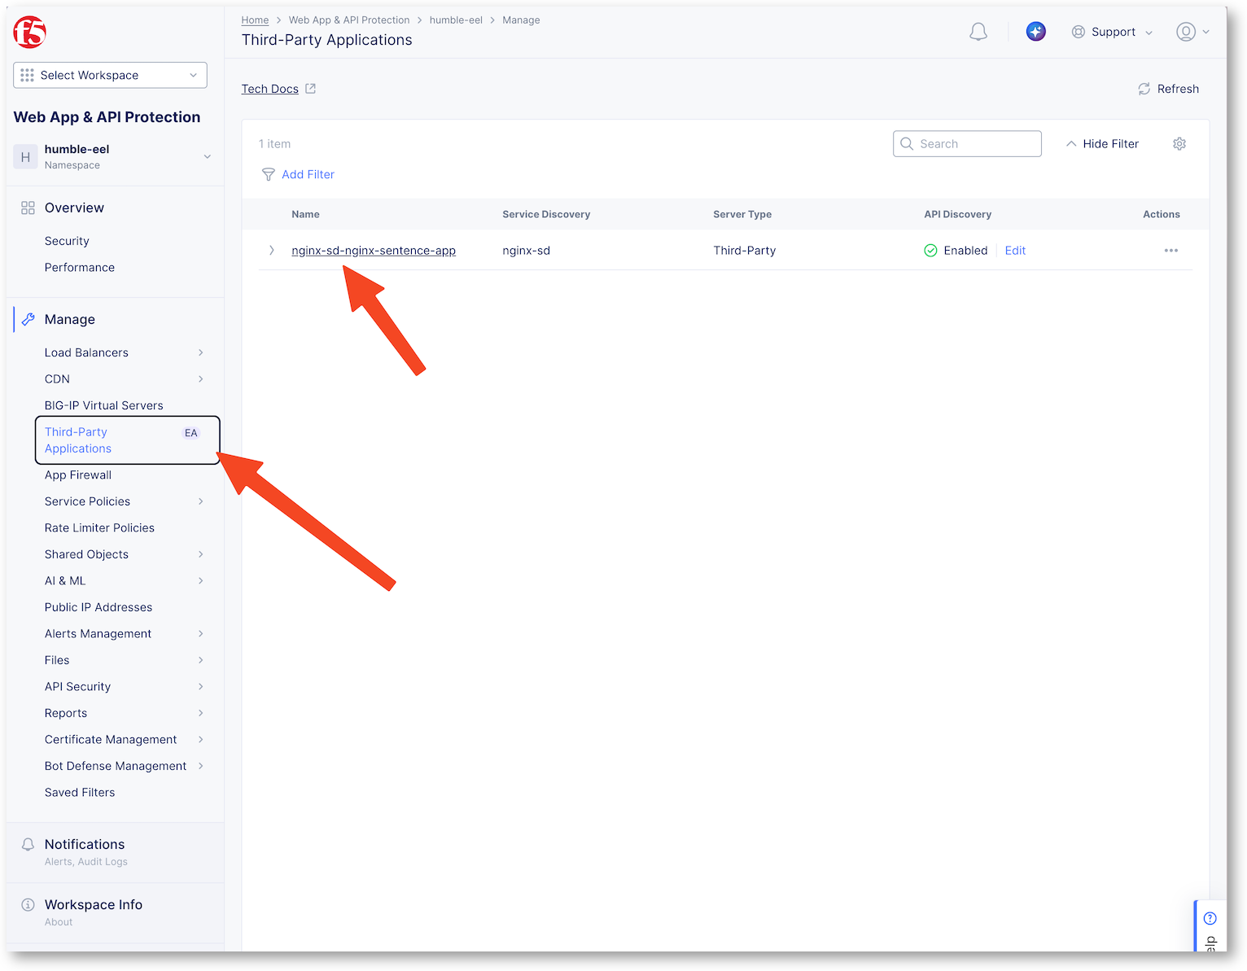Expand the Bot Defense Management submenu
1247x971 pixels.
coord(200,766)
